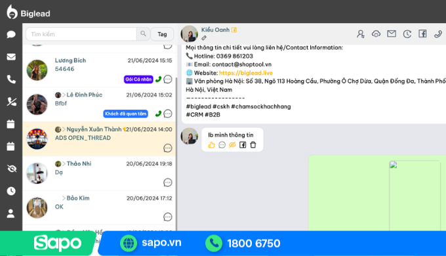Click the 'Email: contact@shoptool.vn' line

[229, 64]
